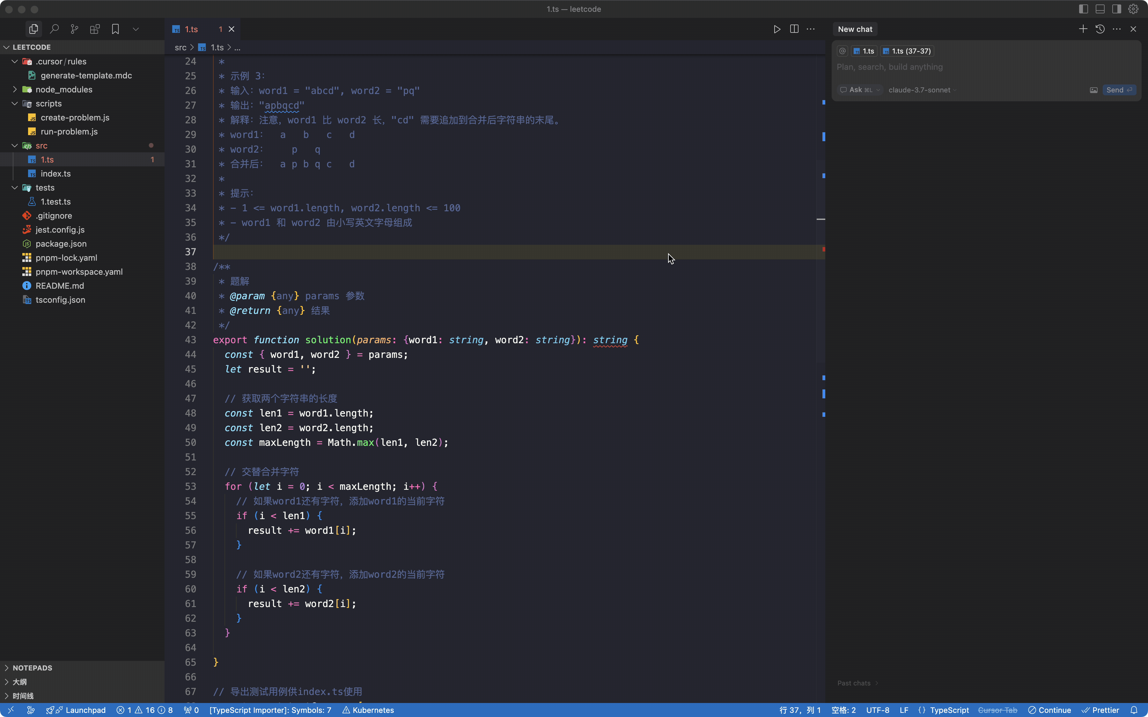Open the Extensions view icon
The height and width of the screenshot is (717, 1148).
pos(95,29)
